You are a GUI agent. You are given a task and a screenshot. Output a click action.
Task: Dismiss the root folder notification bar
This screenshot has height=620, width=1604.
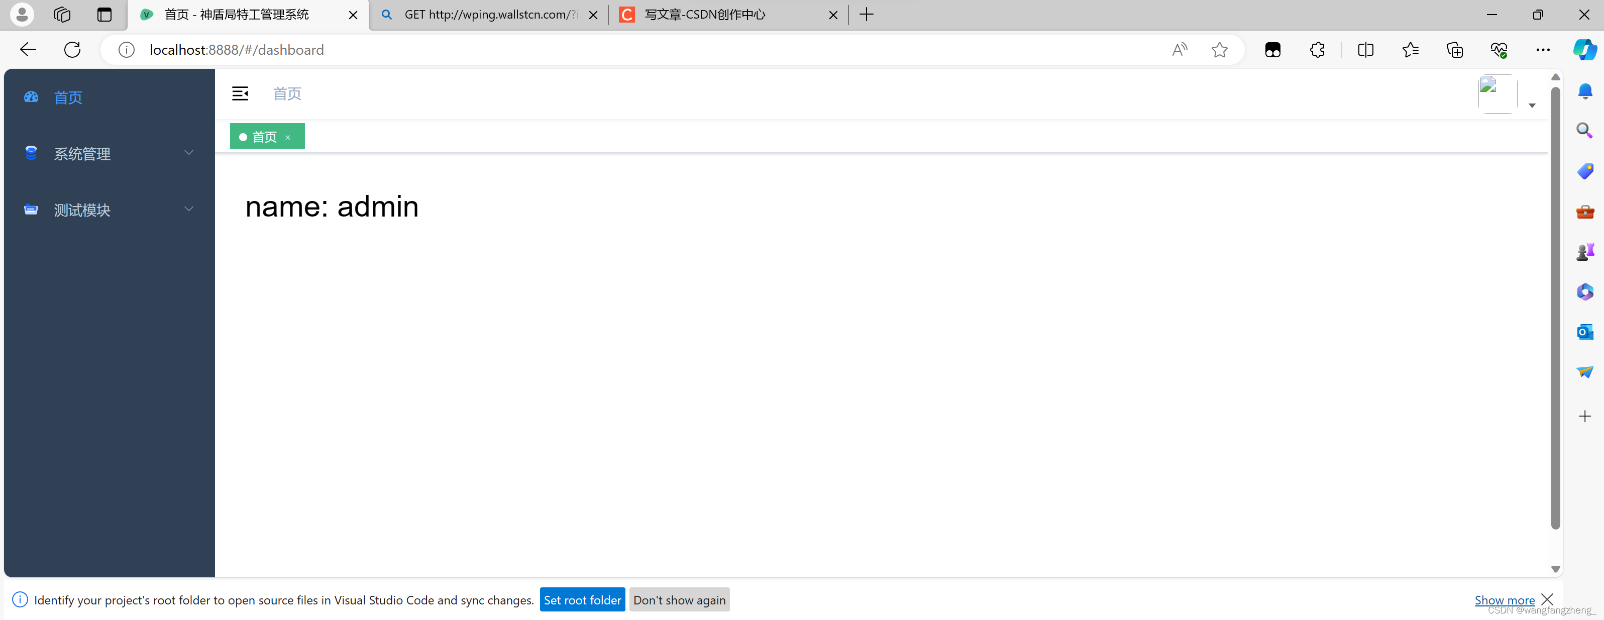pos(1547,599)
